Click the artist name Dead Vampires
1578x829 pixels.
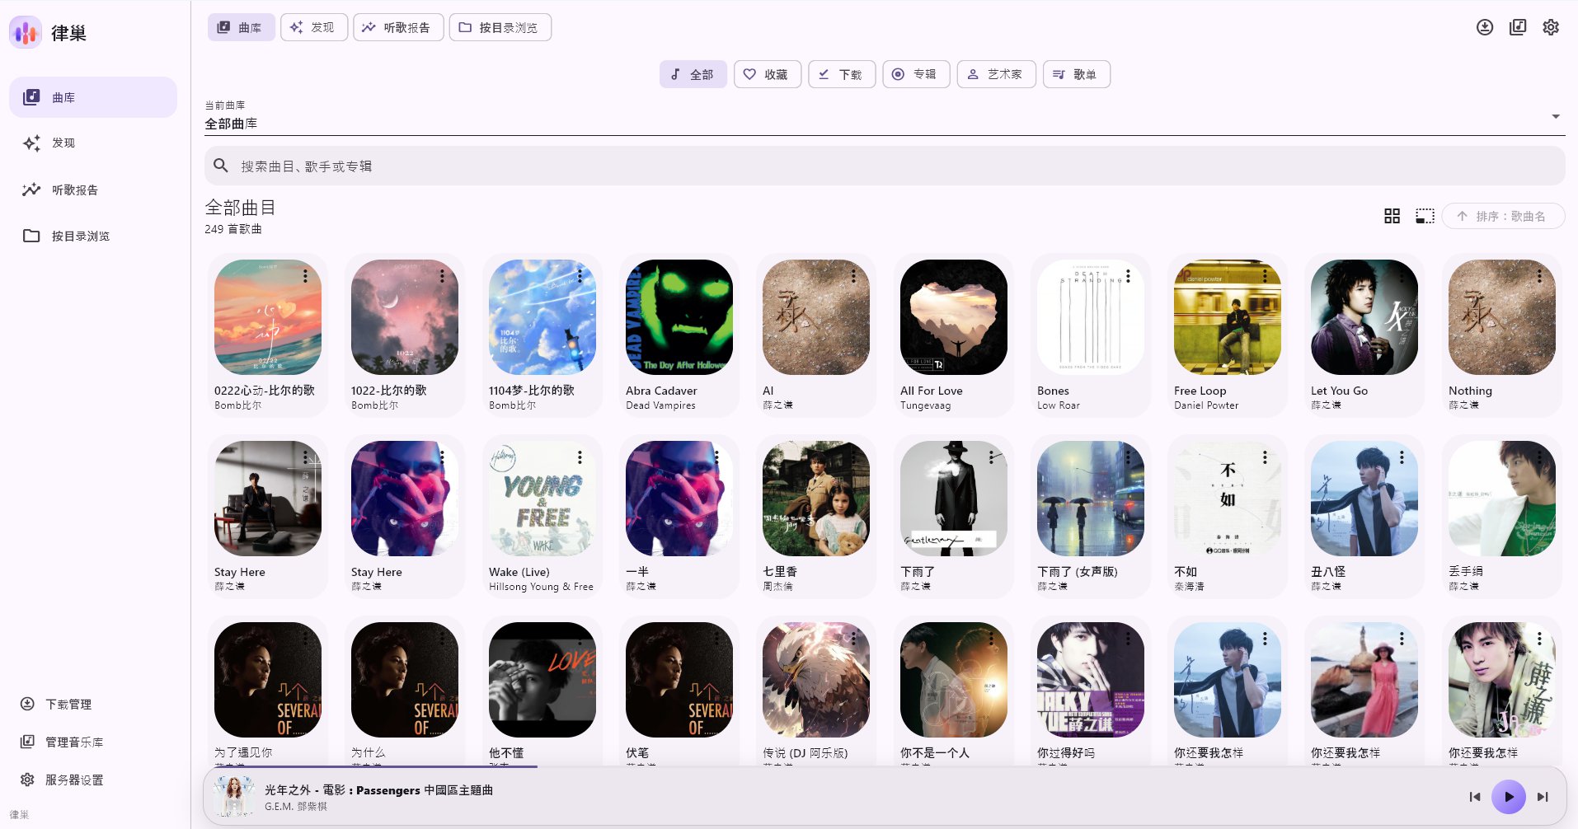pyautogui.click(x=660, y=405)
